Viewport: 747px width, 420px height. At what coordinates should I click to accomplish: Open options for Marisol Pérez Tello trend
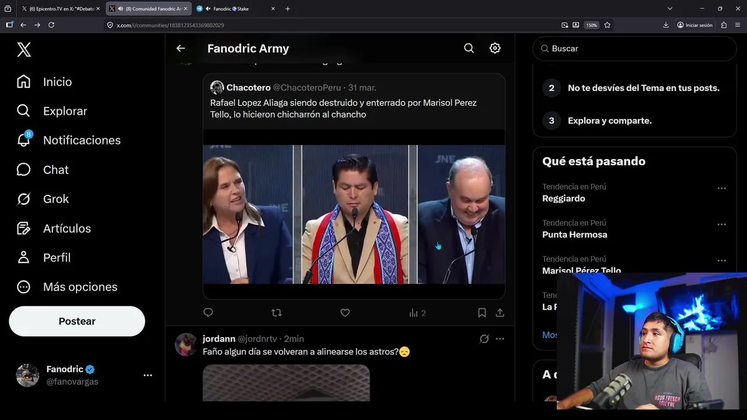coord(722,261)
